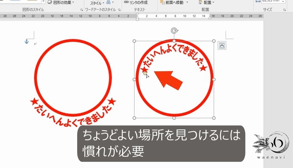
Task: Open the 図形のスタイル dialog launcher
Action: (x=82, y=10)
